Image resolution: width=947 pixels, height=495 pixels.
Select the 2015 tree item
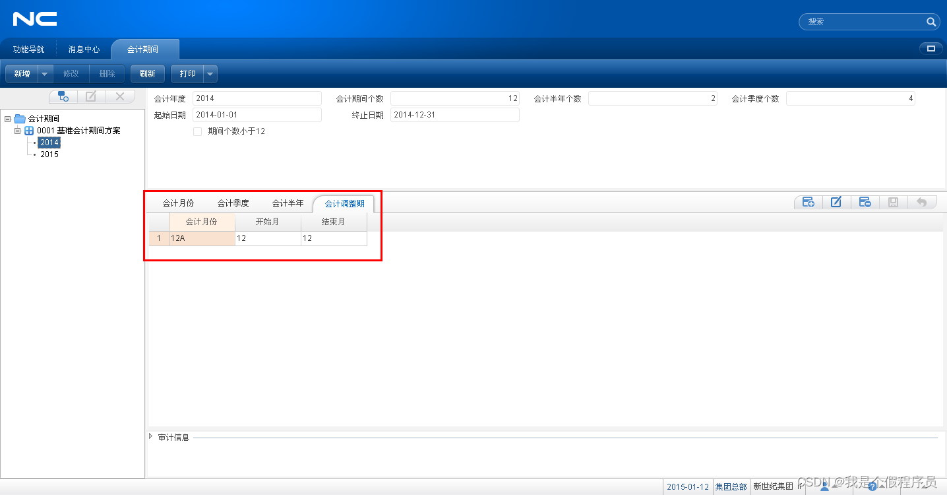(x=49, y=154)
